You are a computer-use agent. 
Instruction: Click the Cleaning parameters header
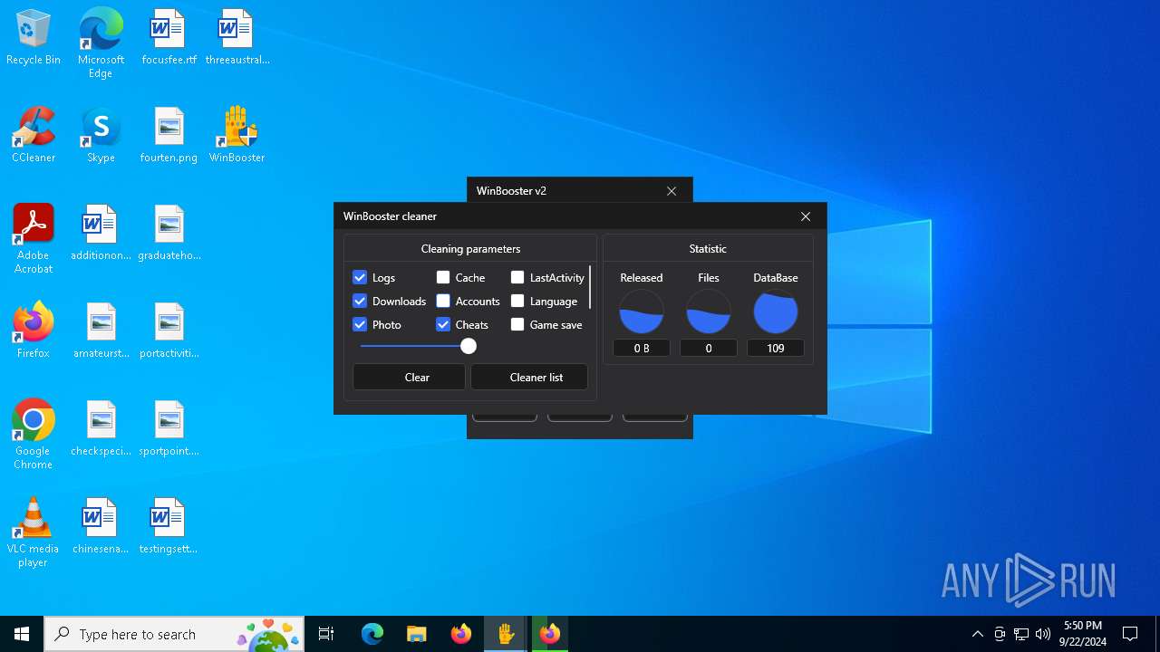[470, 248]
